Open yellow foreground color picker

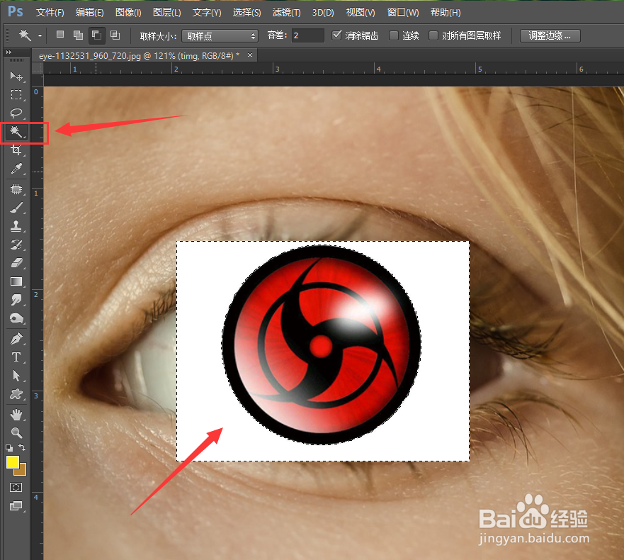pos(12,462)
